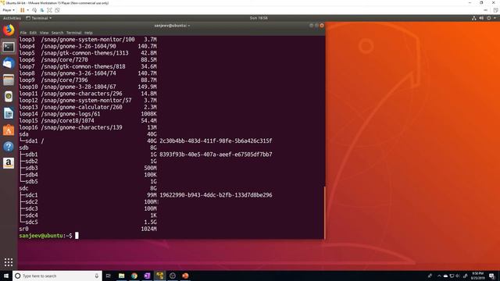Open Help from the dock
The width and height of the screenshot is (500, 281).
click(x=9, y=147)
